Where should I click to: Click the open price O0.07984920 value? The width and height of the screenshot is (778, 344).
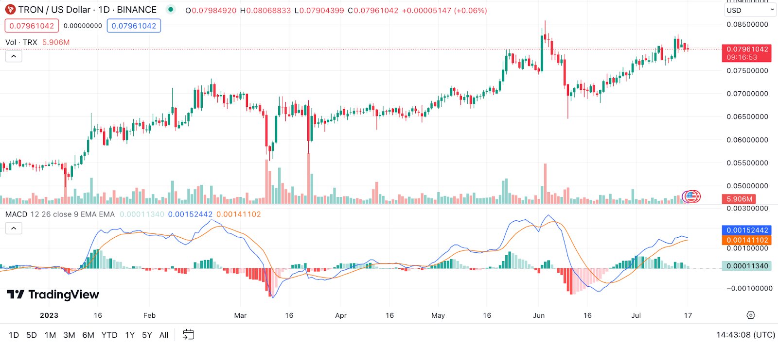tap(211, 10)
